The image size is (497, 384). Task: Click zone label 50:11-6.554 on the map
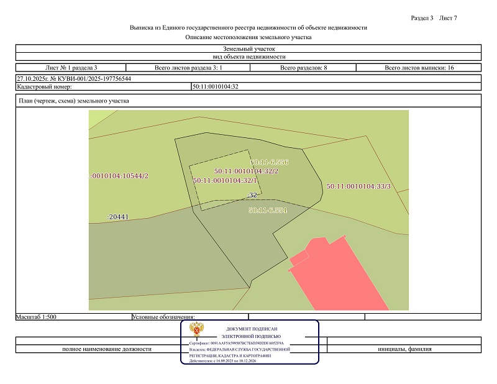coord(267,211)
